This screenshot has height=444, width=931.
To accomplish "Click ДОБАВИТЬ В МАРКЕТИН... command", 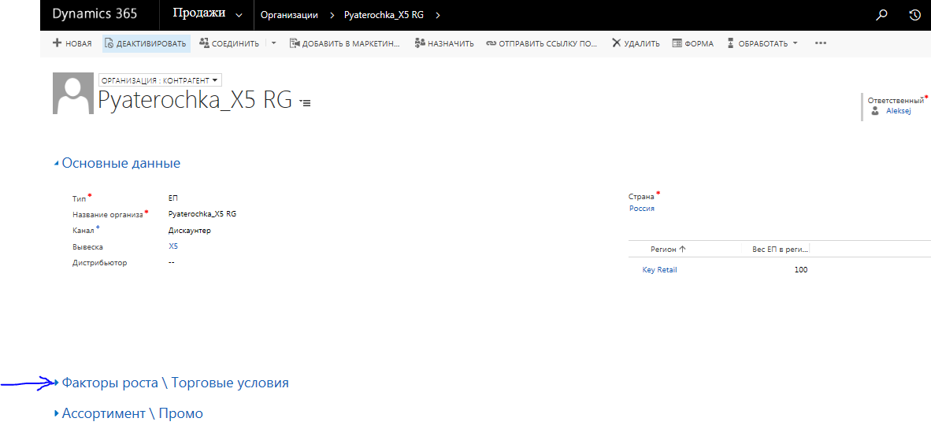I will [x=345, y=43].
